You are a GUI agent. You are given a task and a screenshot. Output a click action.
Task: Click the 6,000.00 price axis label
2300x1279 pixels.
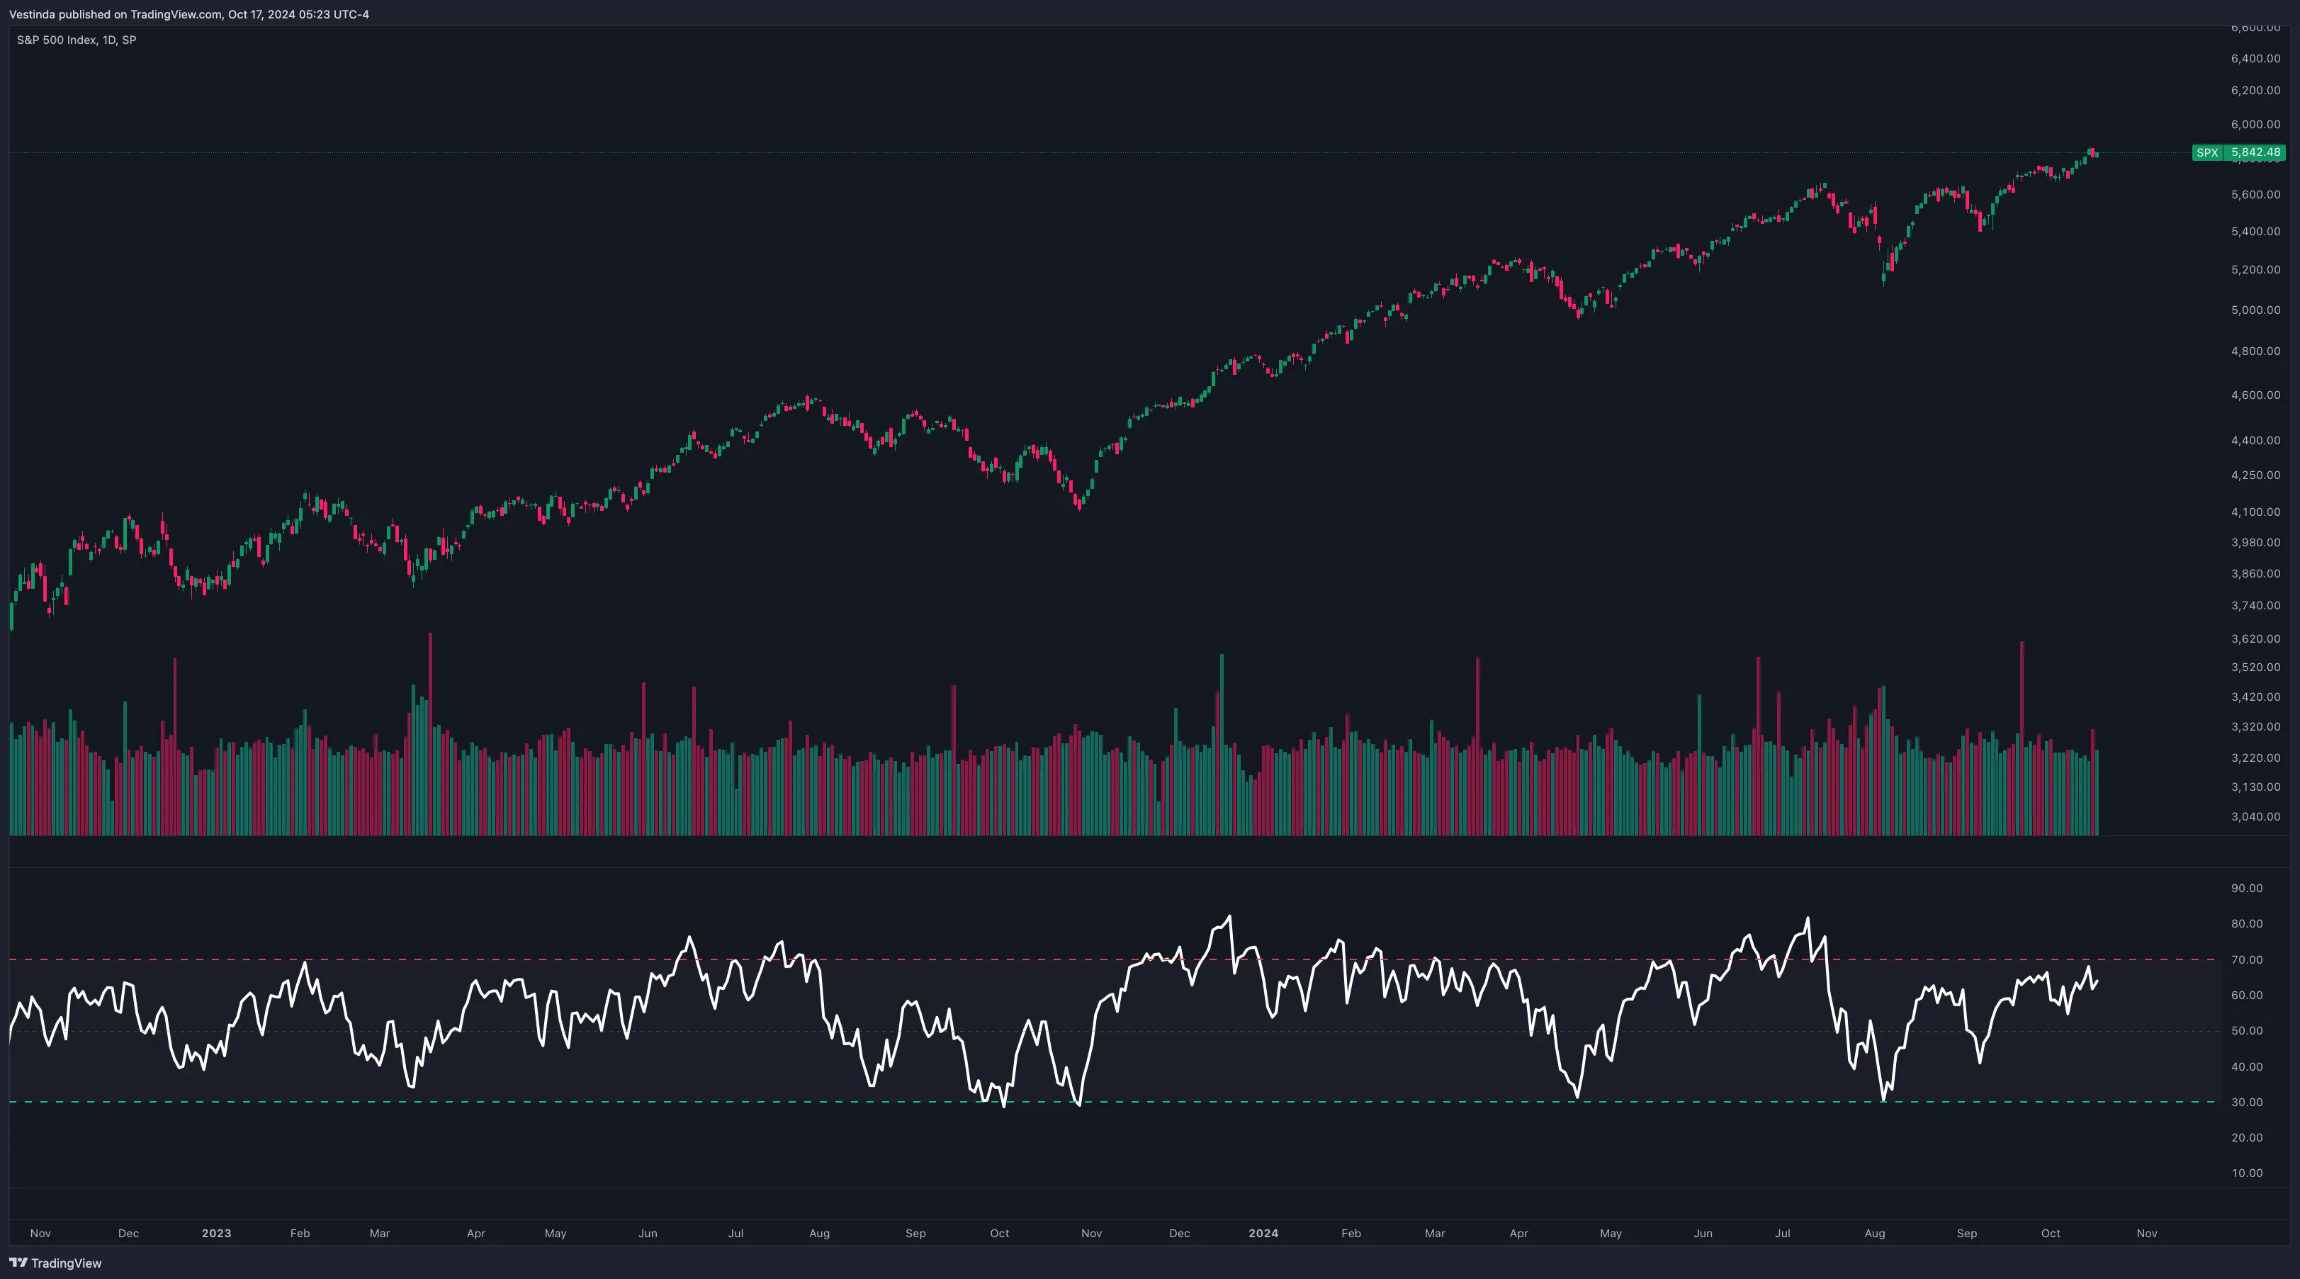click(x=2255, y=124)
